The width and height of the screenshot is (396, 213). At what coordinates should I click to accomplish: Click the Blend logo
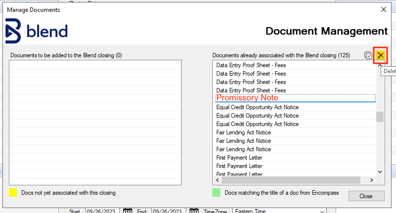coord(37,31)
